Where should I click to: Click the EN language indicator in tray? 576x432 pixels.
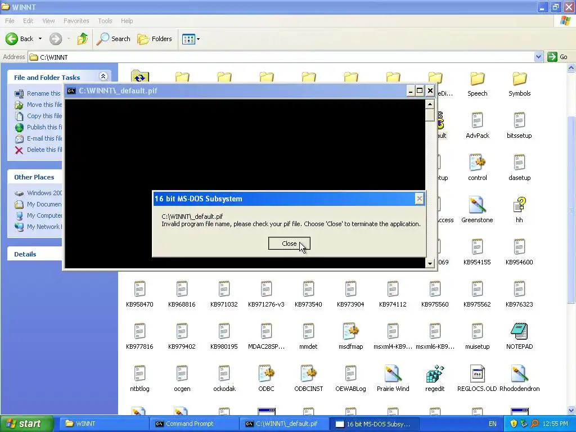tap(492, 424)
